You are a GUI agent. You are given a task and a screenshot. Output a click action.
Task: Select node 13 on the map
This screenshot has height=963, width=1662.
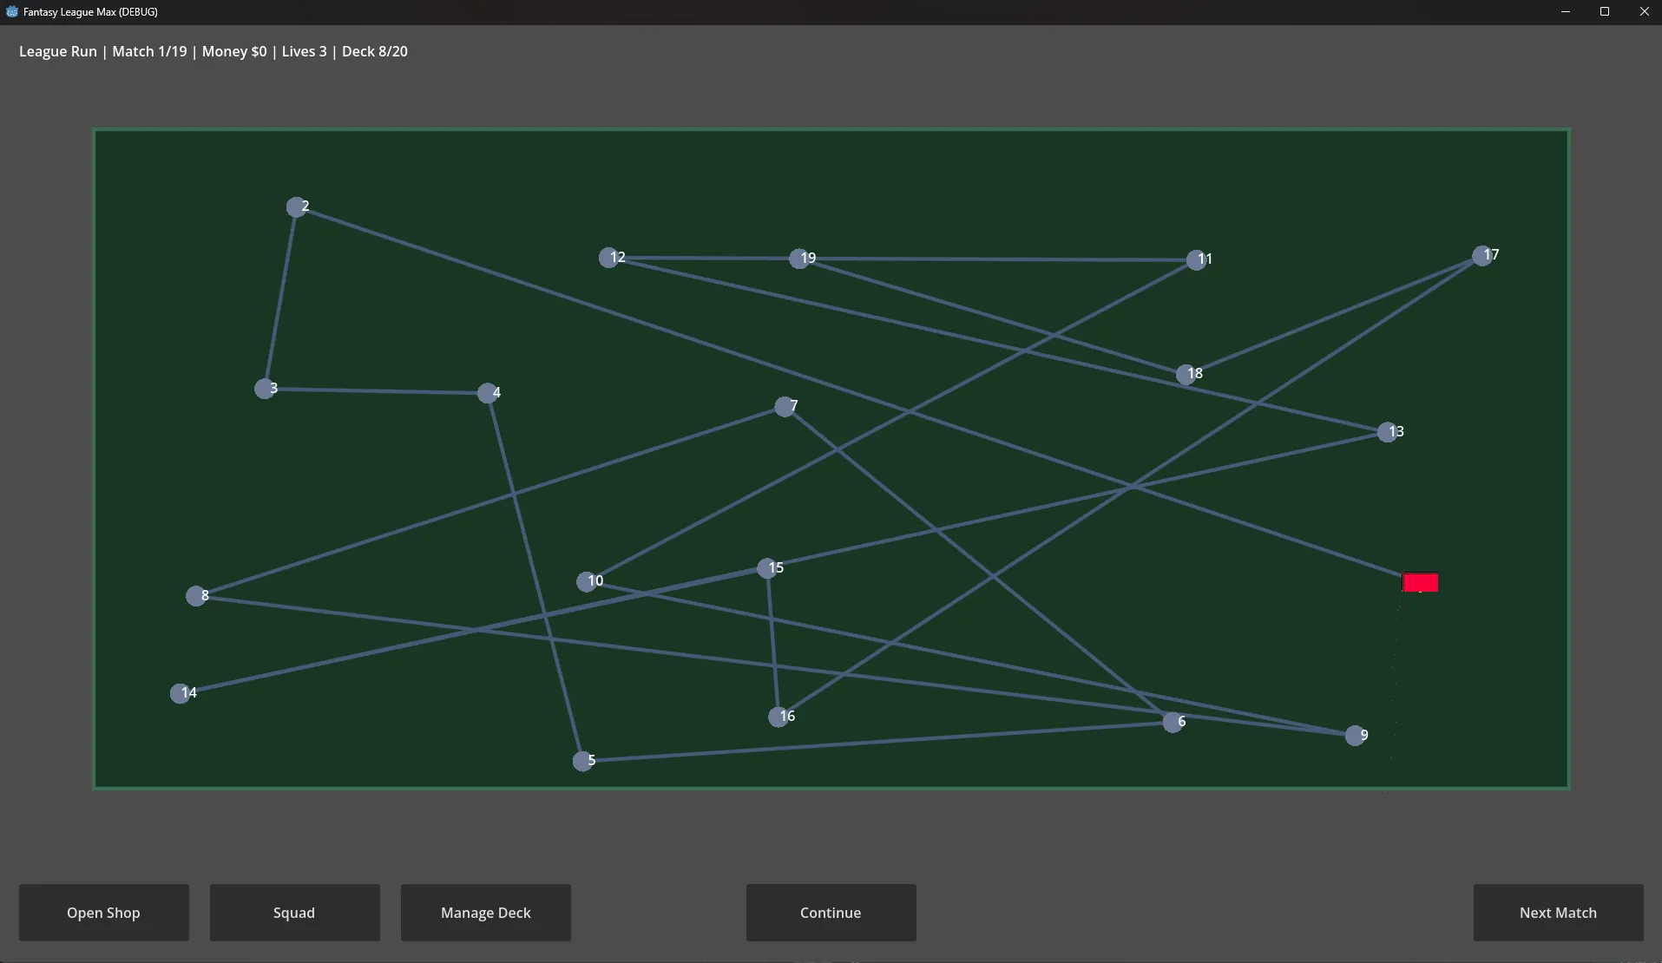[x=1388, y=432]
